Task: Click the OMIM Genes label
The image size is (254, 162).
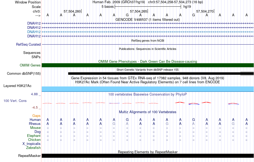Action: [x=30, y=65]
